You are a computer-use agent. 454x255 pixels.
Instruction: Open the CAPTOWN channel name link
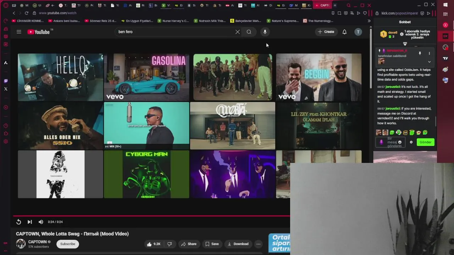pyautogui.click(x=38, y=242)
